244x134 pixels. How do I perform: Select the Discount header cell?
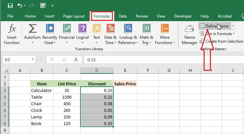pos(97,84)
